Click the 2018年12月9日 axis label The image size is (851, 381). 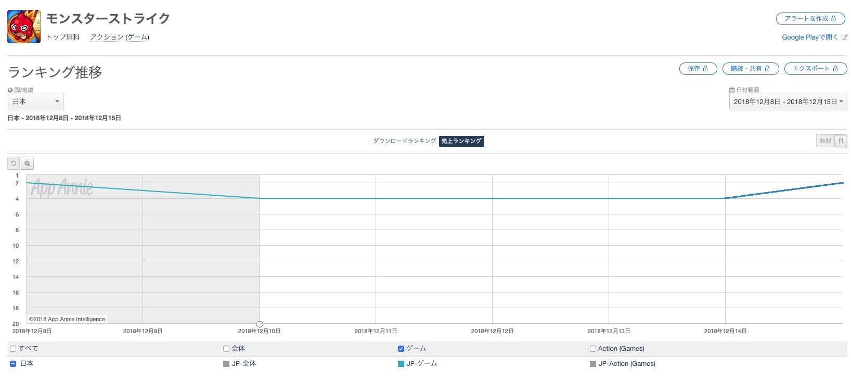tap(143, 331)
